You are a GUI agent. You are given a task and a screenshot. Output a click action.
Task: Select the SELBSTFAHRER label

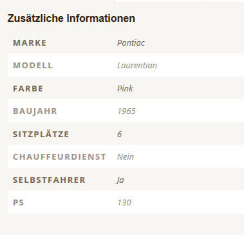49,180
